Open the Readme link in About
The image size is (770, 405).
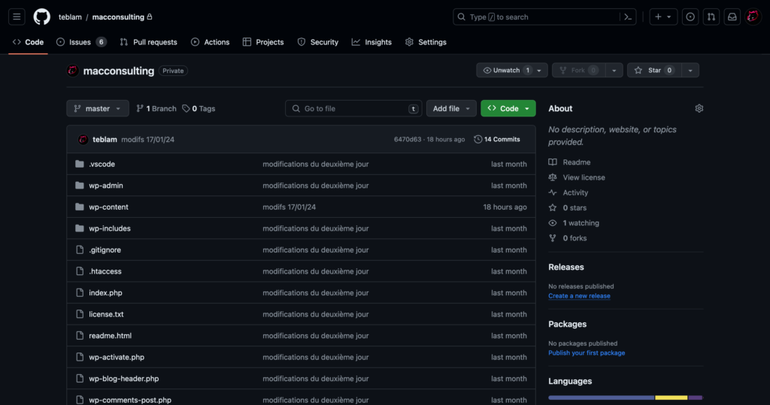[577, 162]
